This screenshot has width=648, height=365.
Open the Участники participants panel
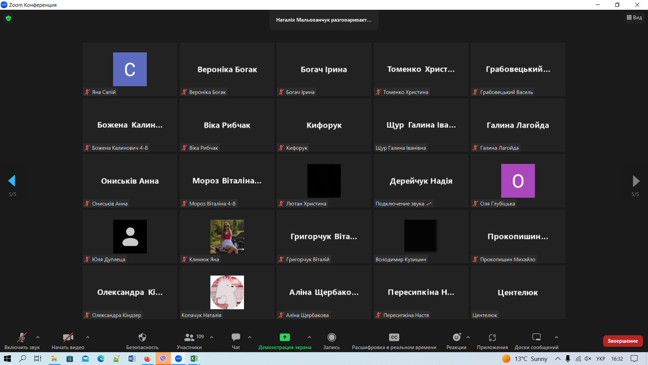(189, 337)
